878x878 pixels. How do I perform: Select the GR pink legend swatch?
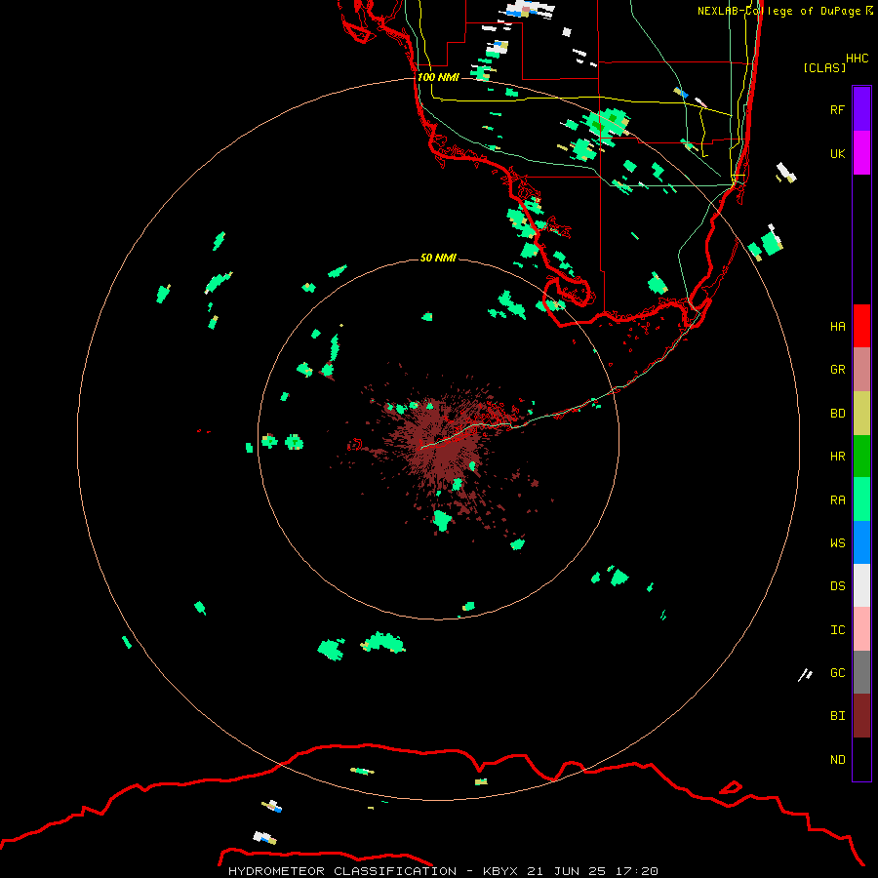coord(861,370)
